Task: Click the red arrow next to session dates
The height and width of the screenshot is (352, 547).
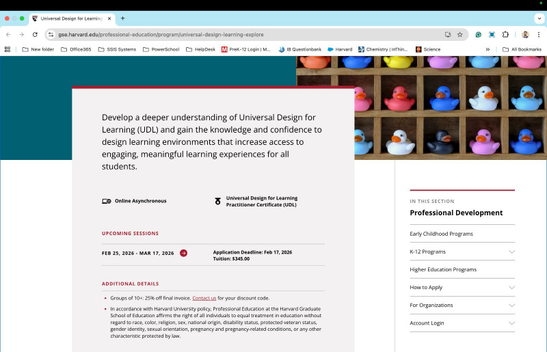Action: (x=183, y=253)
